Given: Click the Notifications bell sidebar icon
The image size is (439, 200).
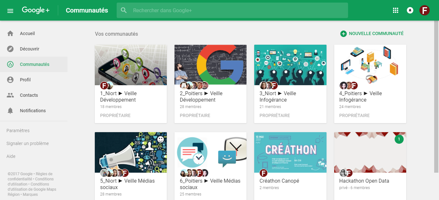Looking at the screenshot, I should (x=10, y=111).
